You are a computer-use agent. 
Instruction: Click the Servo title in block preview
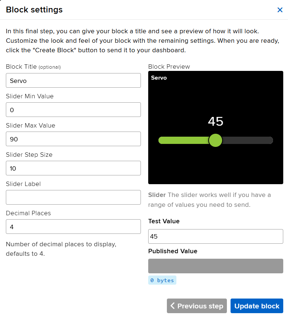tap(159, 78)
